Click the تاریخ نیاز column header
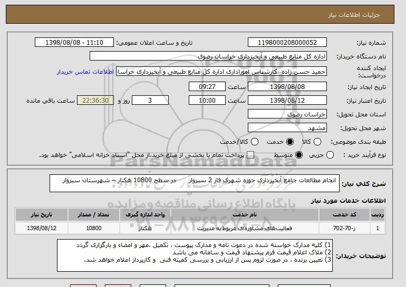406x287 pixels. click(x=42, y=215)
